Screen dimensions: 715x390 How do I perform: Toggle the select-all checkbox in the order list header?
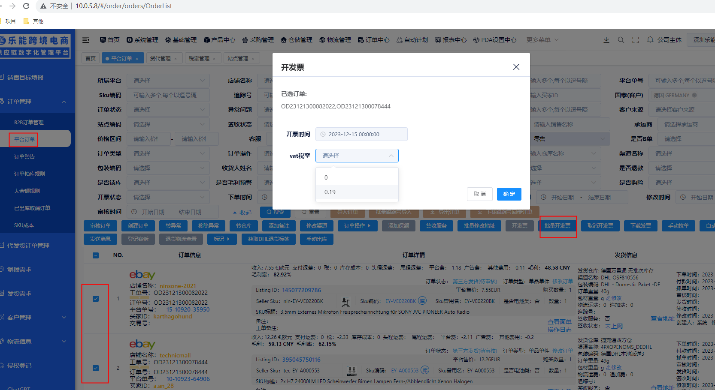(95, 255)
